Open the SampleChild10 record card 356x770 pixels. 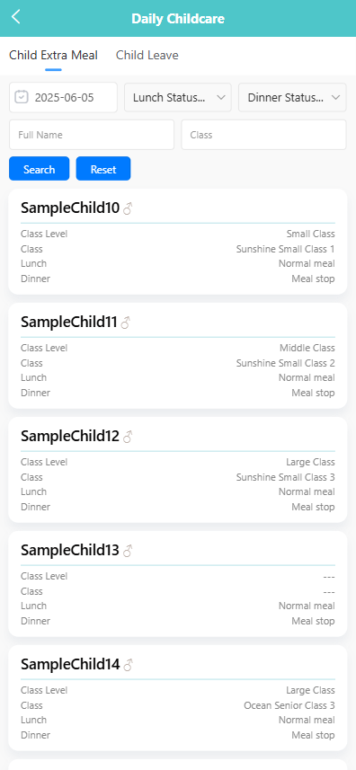(178, 242)
